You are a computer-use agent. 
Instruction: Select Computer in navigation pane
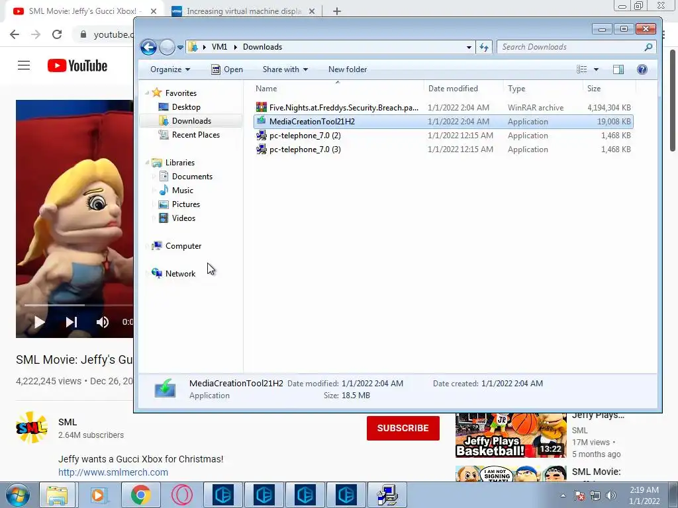point(183,246)
